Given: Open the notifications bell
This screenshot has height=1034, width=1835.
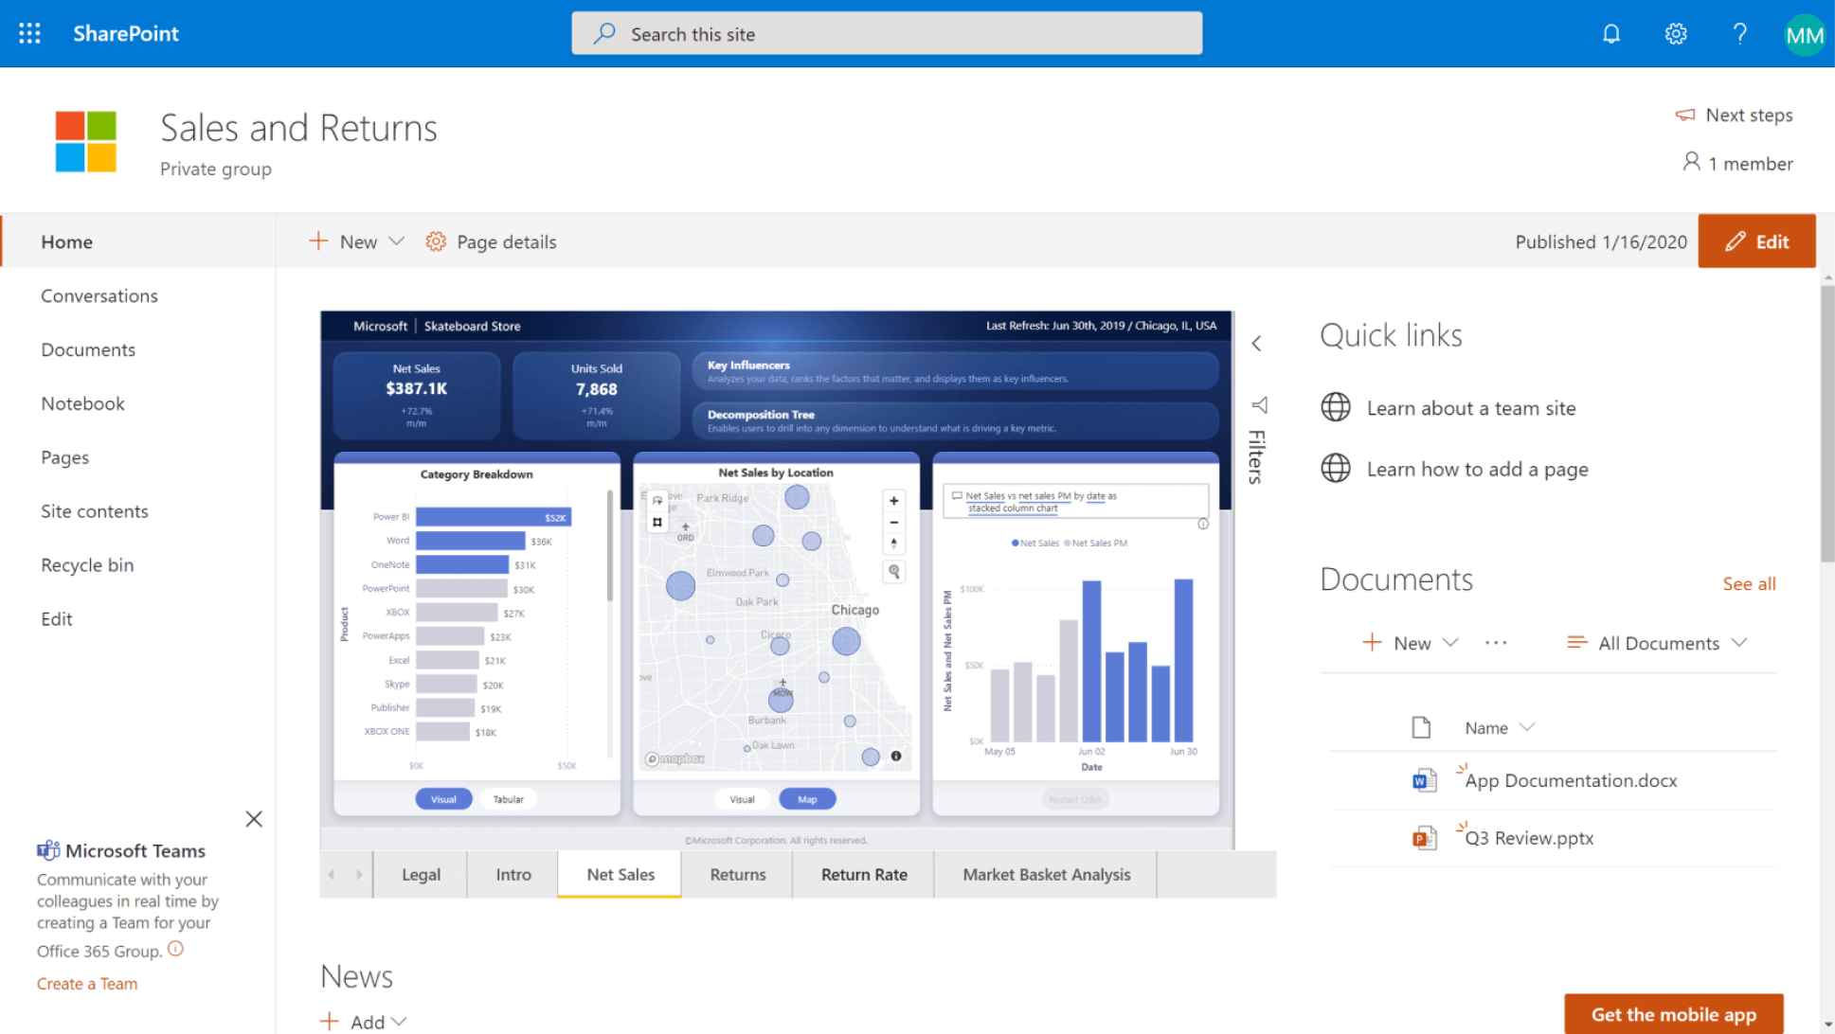Looking at the screenshot, I should pyautogui.click(x=1610, y=34).
